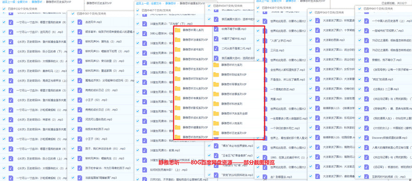Toggle select-all checkbox for 已选中543个文件/文件夹

click(x=311, y=12)
